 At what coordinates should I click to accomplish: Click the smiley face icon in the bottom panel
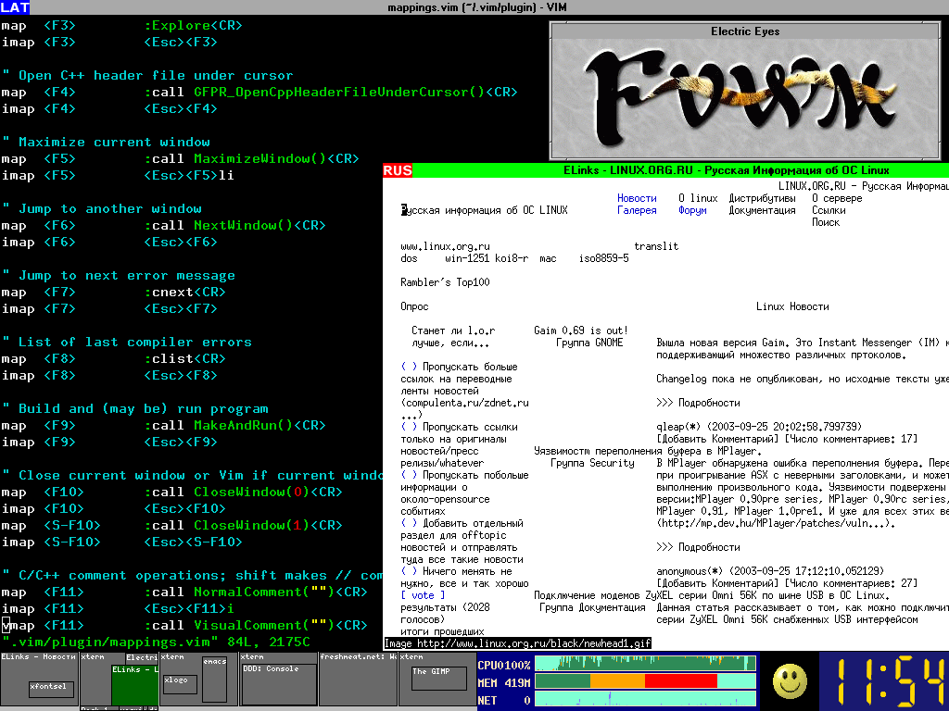click(x=790, y=681)
